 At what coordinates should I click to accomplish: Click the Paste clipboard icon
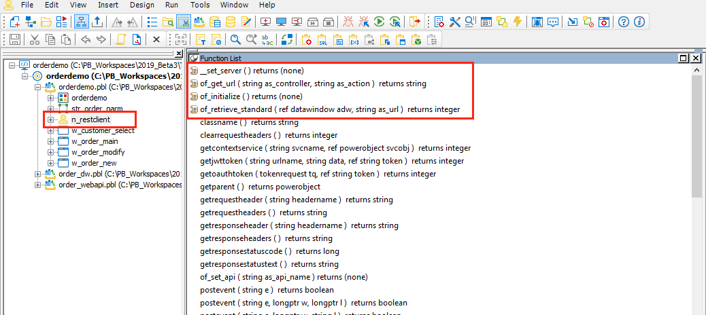point(66,39)
